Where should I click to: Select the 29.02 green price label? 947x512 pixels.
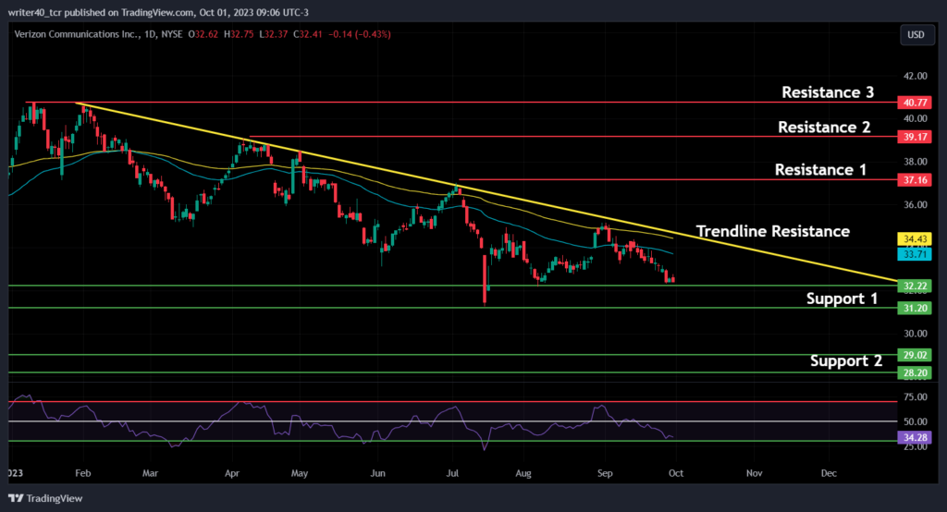pos(915,355)
